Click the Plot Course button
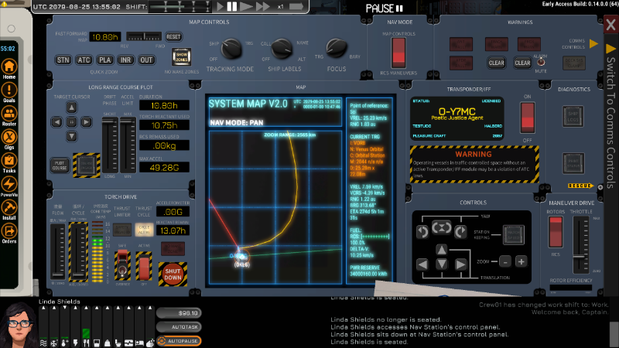The height and width of the screenshot is (348, 619). tap(60, 165)
